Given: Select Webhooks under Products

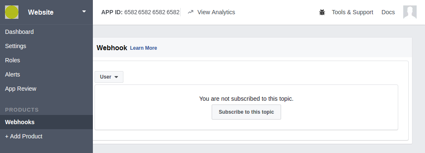Looking at the screenshot, I should click(x=46, y=122).
